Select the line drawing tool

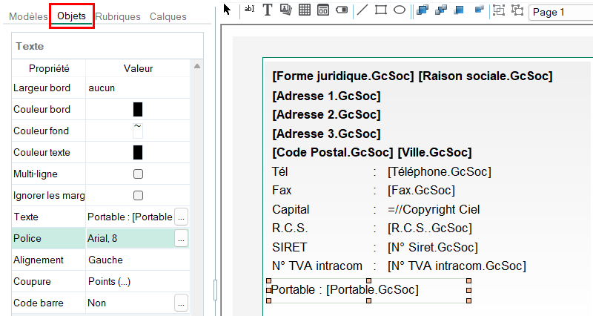362,10
